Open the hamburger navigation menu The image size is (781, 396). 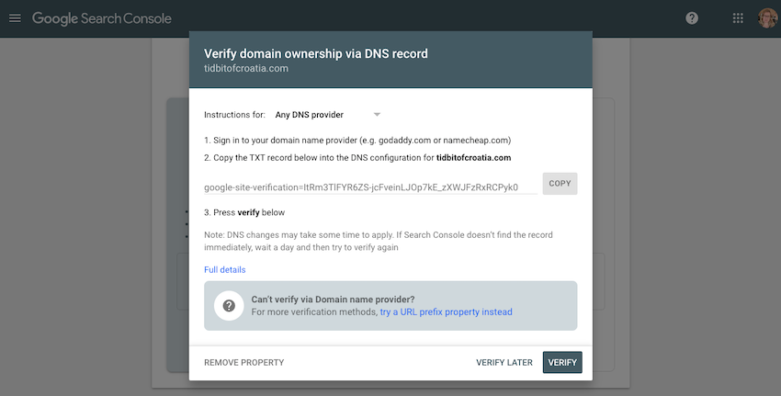pos(15,18)
